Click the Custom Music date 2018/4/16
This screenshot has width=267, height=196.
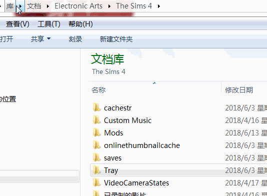tap(242, 120)
